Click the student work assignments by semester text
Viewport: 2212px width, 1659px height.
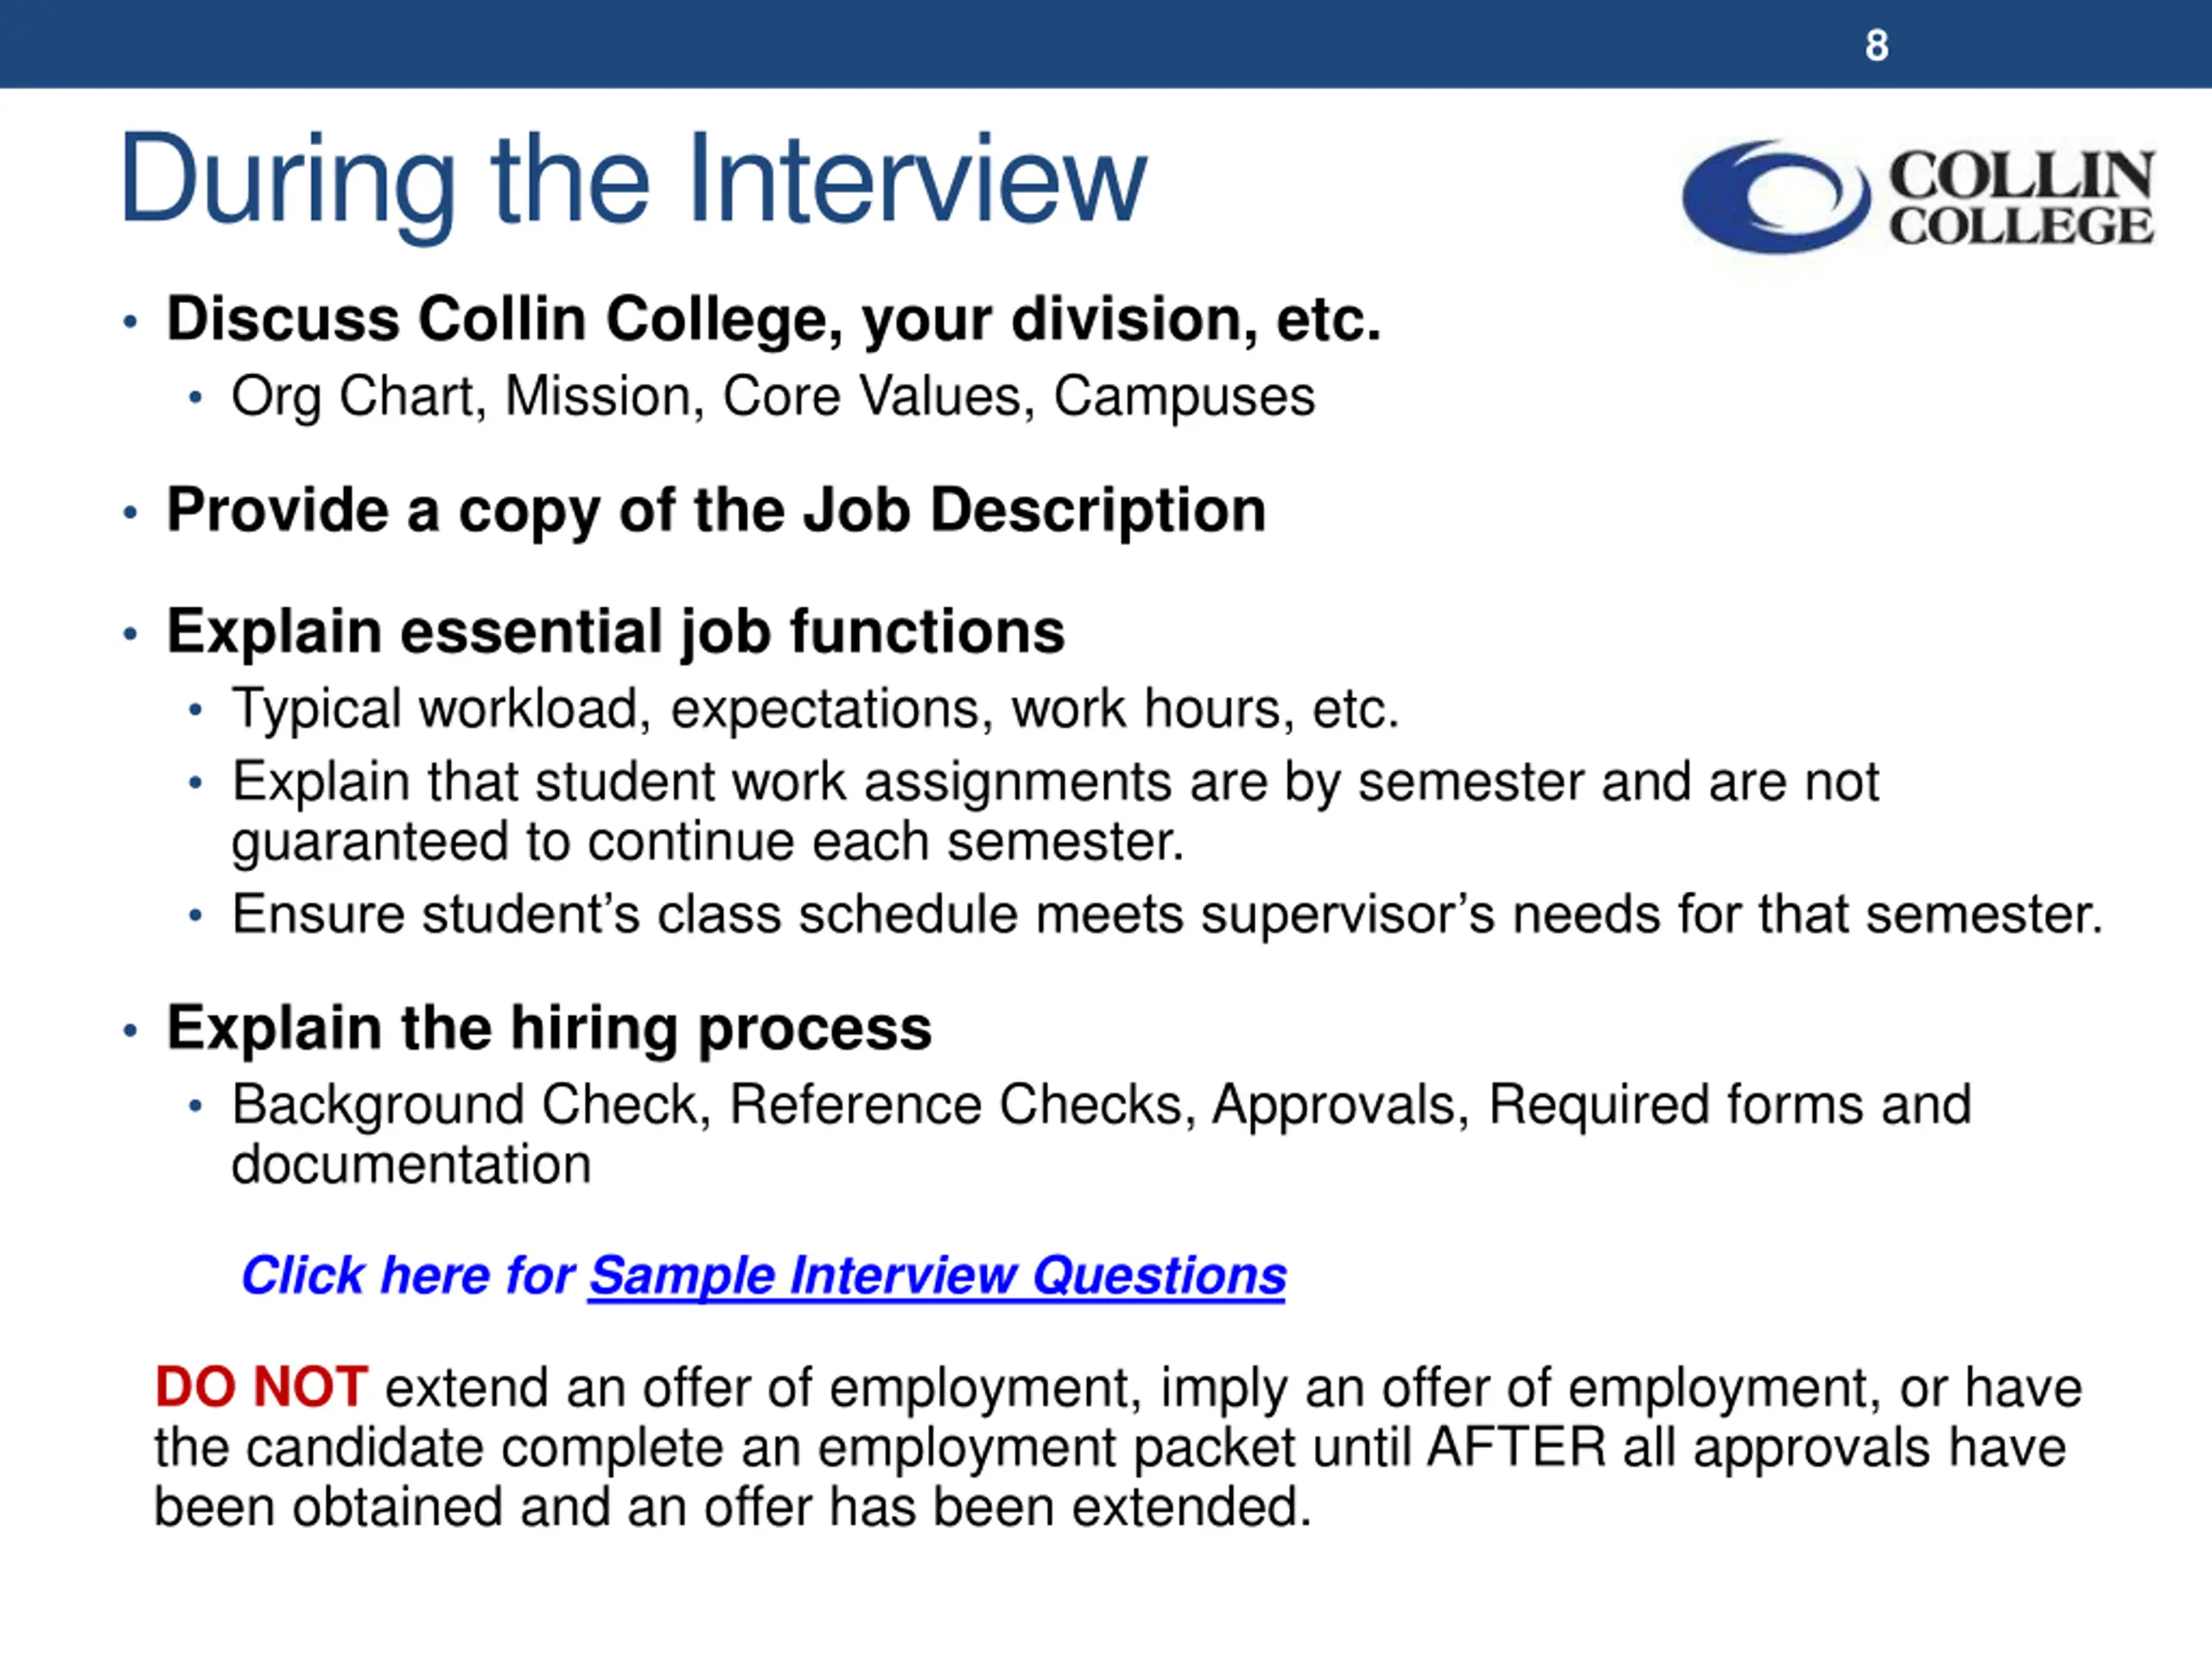[1055, 781]
